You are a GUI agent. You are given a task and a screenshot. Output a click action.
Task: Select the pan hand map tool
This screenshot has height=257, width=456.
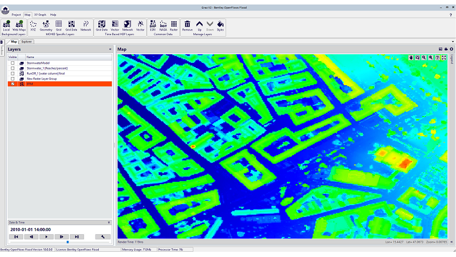411,58
